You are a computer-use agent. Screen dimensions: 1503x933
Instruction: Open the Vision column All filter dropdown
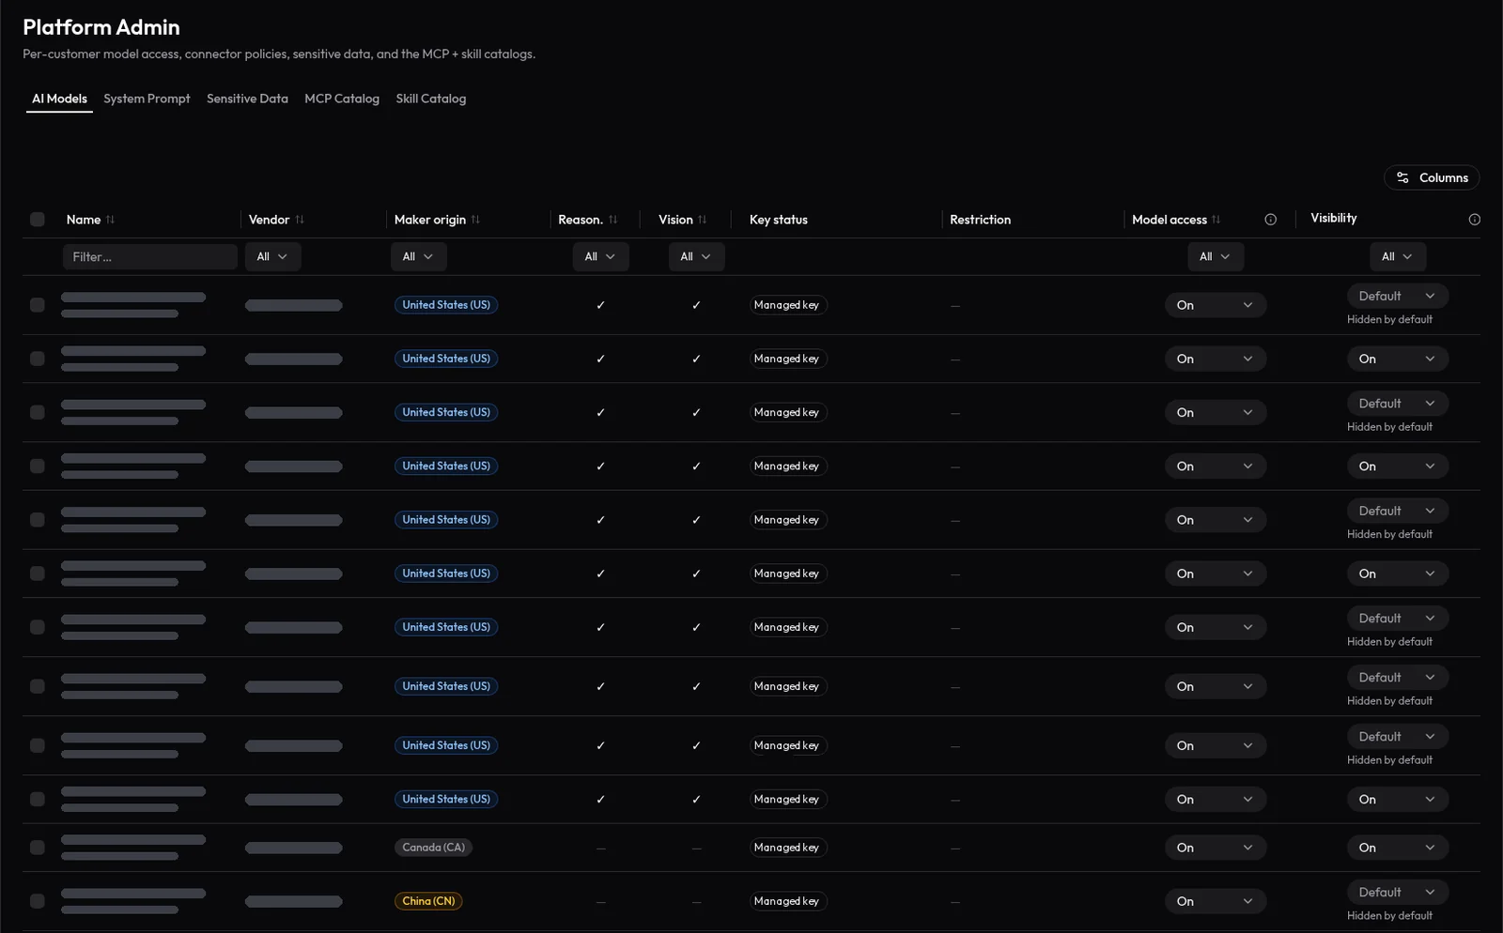[x=696, y=256]
